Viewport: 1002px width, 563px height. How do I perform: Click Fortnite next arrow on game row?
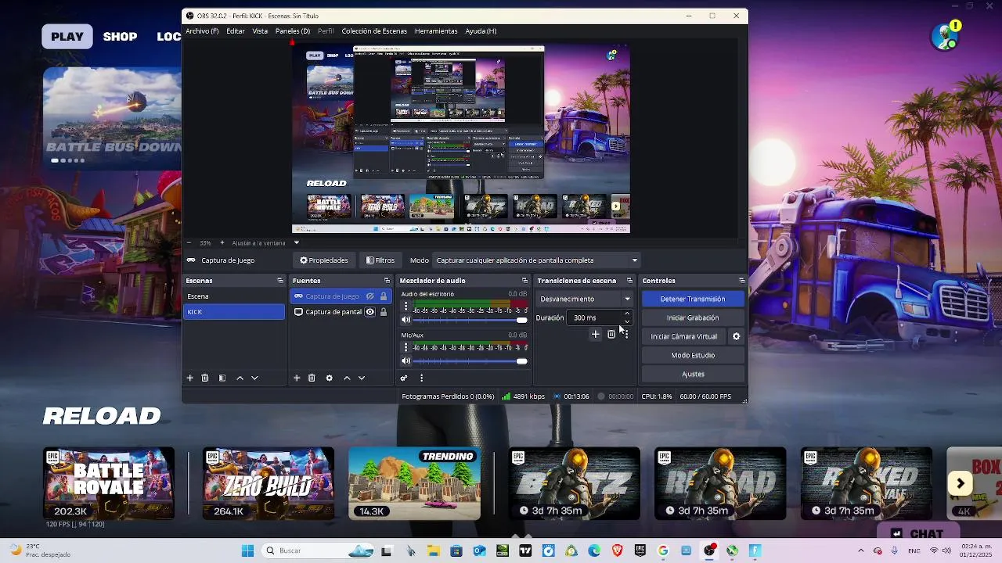point(961,483)
